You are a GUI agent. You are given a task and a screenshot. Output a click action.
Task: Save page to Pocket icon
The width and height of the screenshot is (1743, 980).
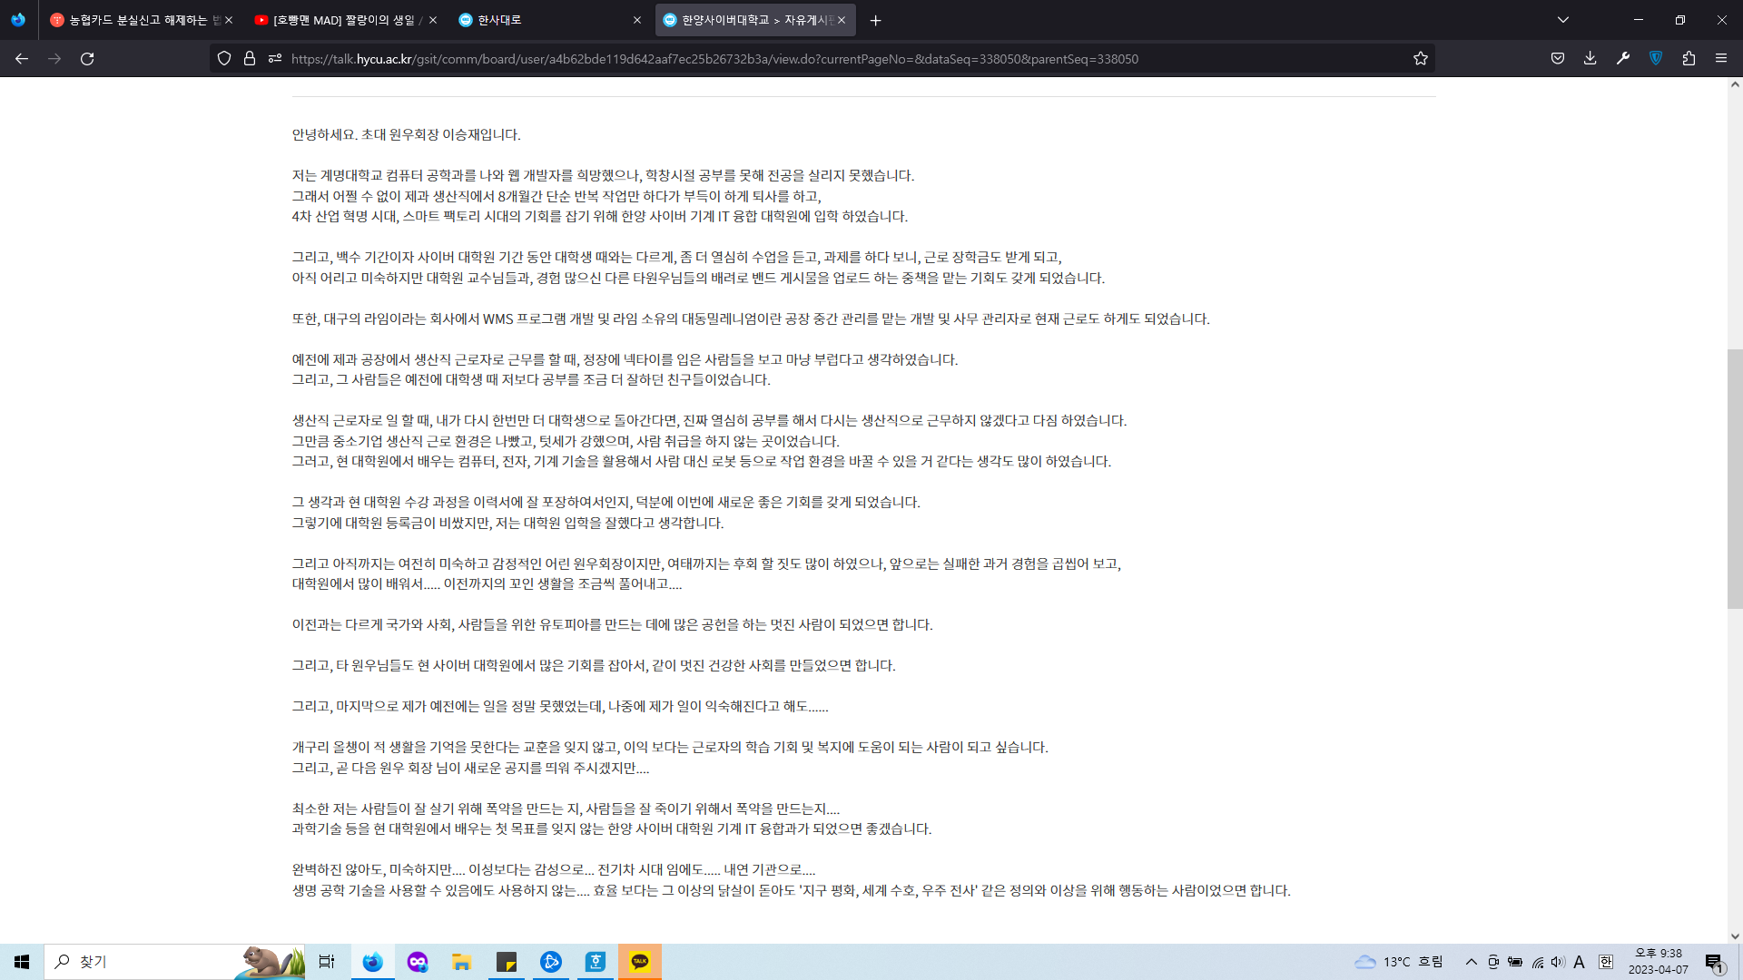[1558, 58]
